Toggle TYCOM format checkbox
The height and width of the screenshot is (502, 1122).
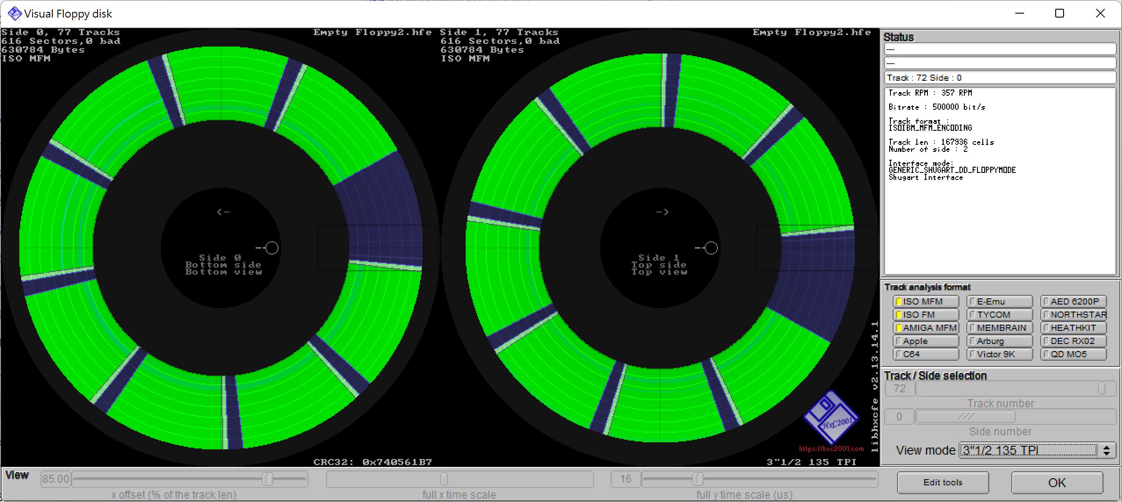971,314
